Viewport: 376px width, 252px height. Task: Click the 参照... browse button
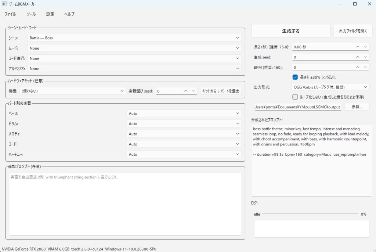[357, 107]
